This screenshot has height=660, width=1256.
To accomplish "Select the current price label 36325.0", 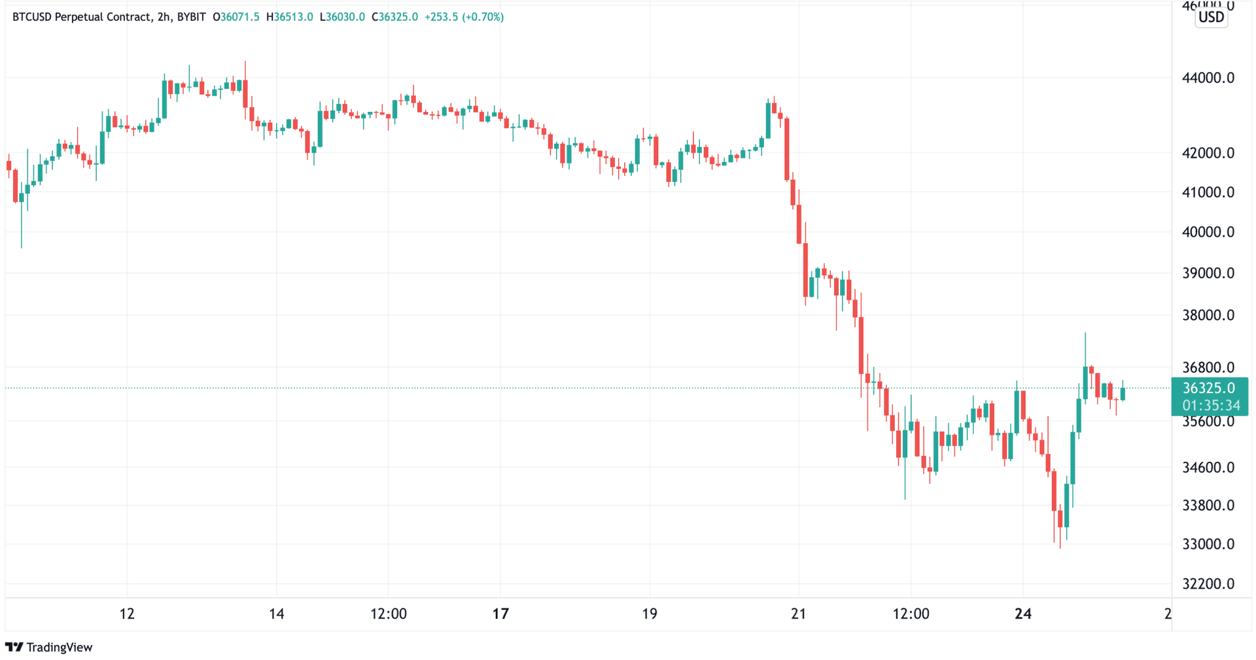I will [x=1209, y=389].
